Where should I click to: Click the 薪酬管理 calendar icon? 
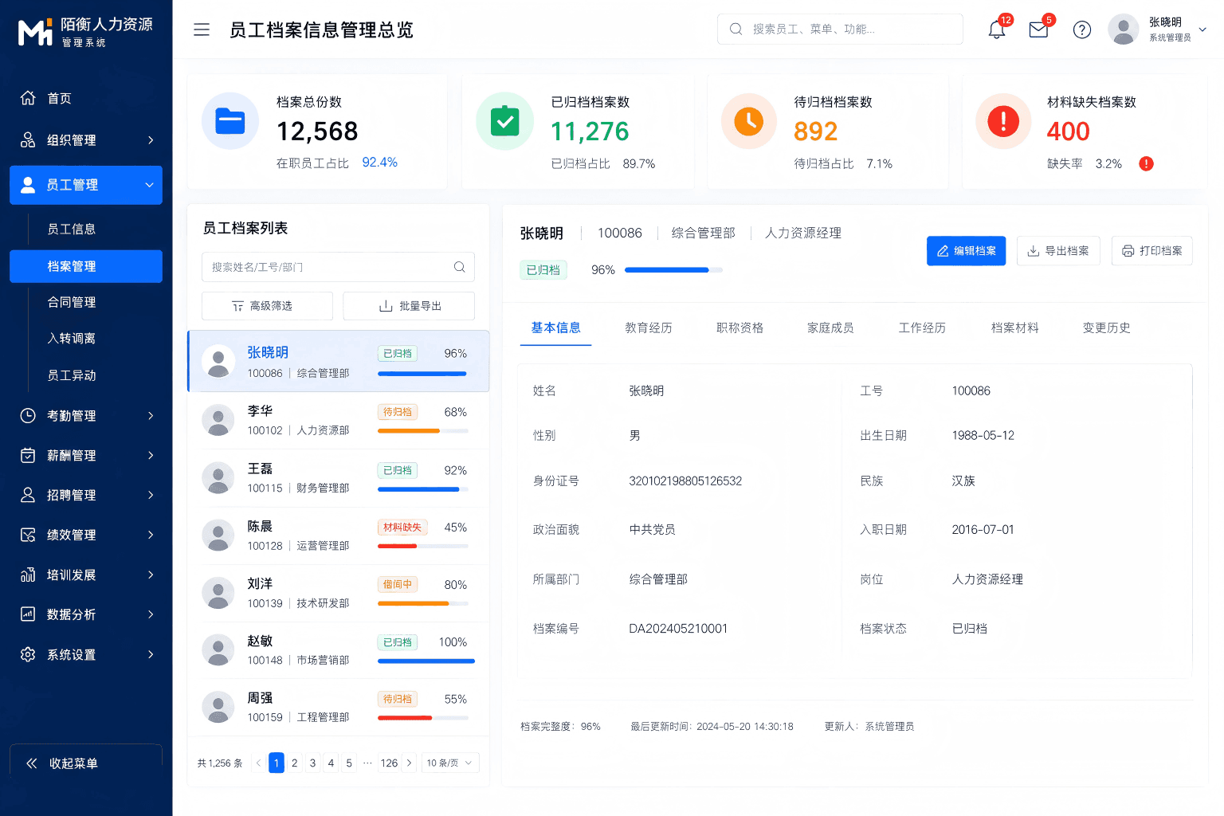28,455
